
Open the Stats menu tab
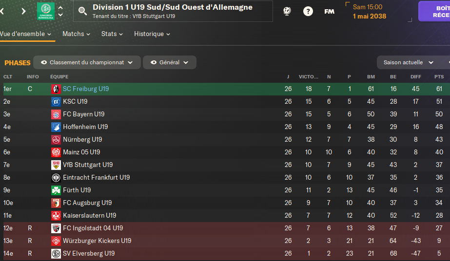[x=112, y=34]
